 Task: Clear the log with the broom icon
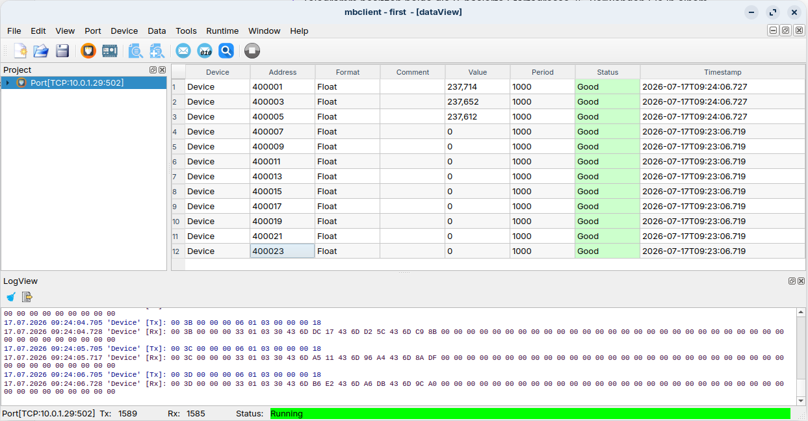[x=10, y=297]
